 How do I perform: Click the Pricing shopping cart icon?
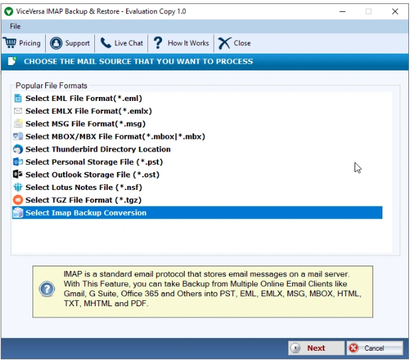point(10,43)
